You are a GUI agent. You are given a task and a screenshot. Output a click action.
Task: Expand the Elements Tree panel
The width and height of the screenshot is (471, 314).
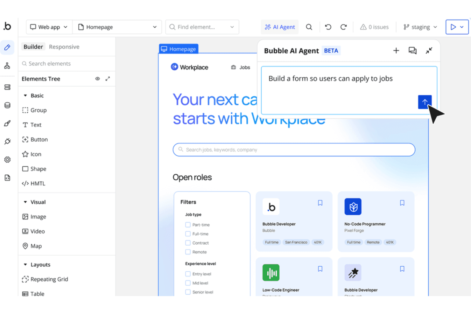108,79
